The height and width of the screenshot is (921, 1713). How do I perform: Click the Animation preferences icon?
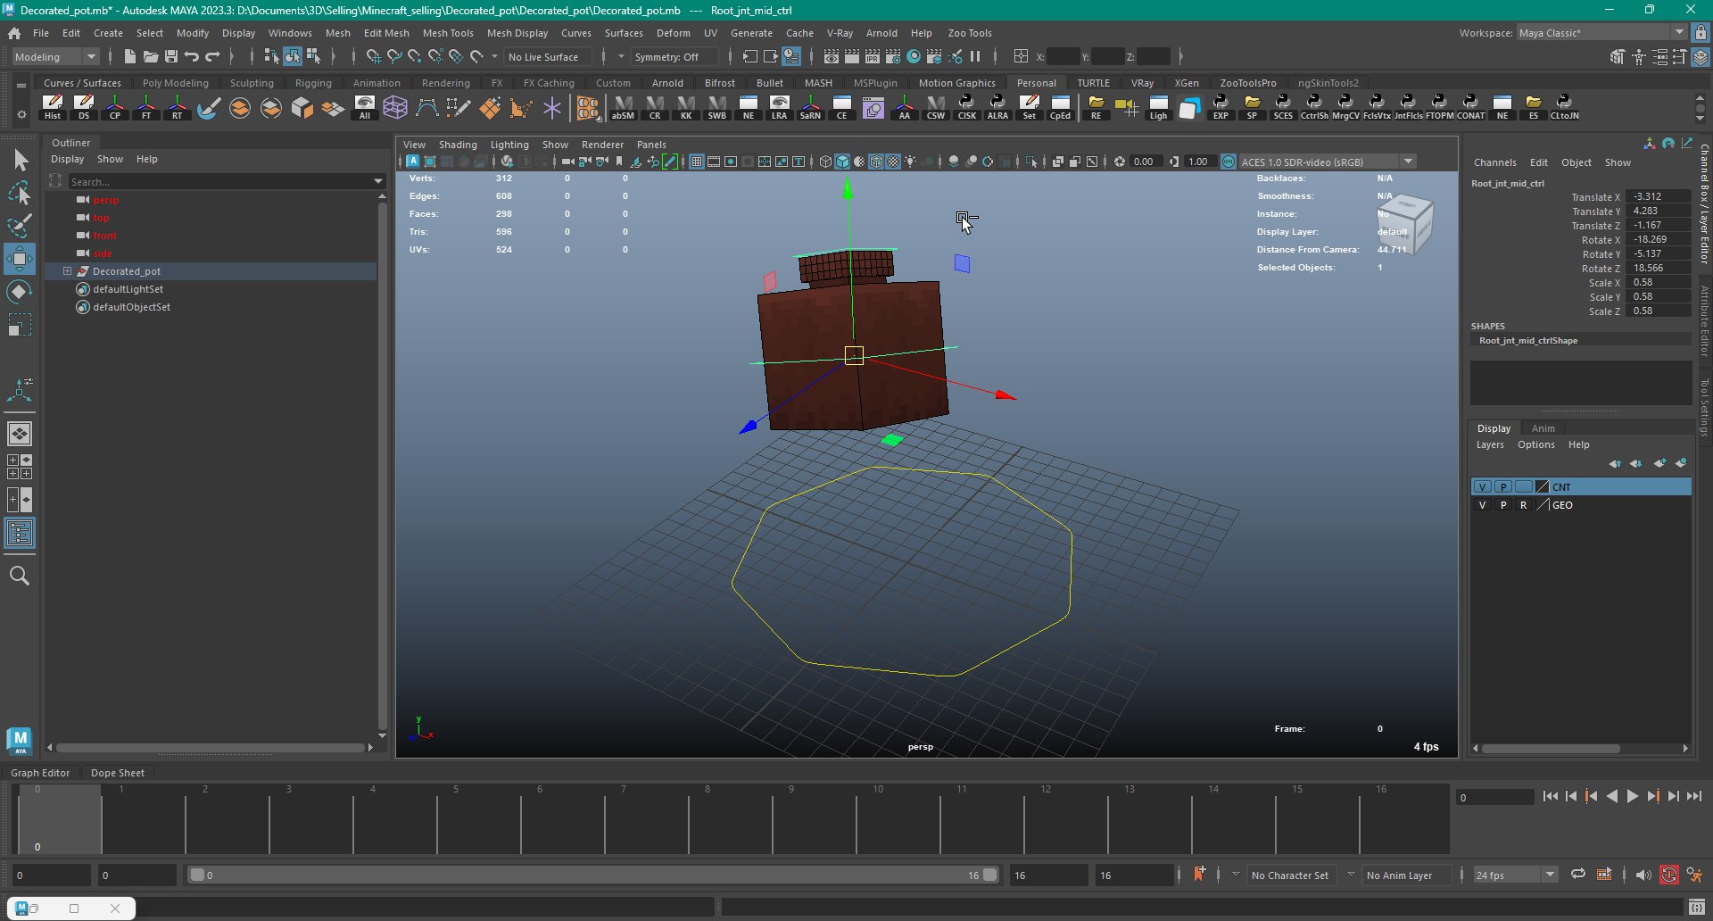click(x=1693, y=875)
